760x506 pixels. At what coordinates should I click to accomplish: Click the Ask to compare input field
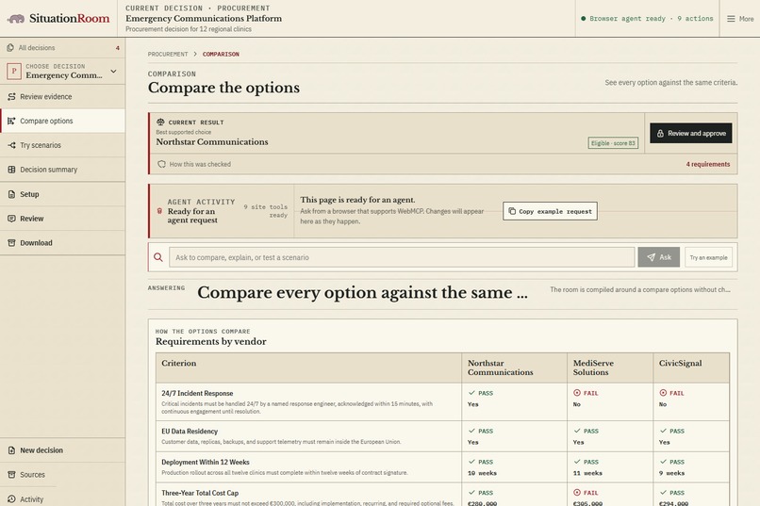[x=402, y=257]
